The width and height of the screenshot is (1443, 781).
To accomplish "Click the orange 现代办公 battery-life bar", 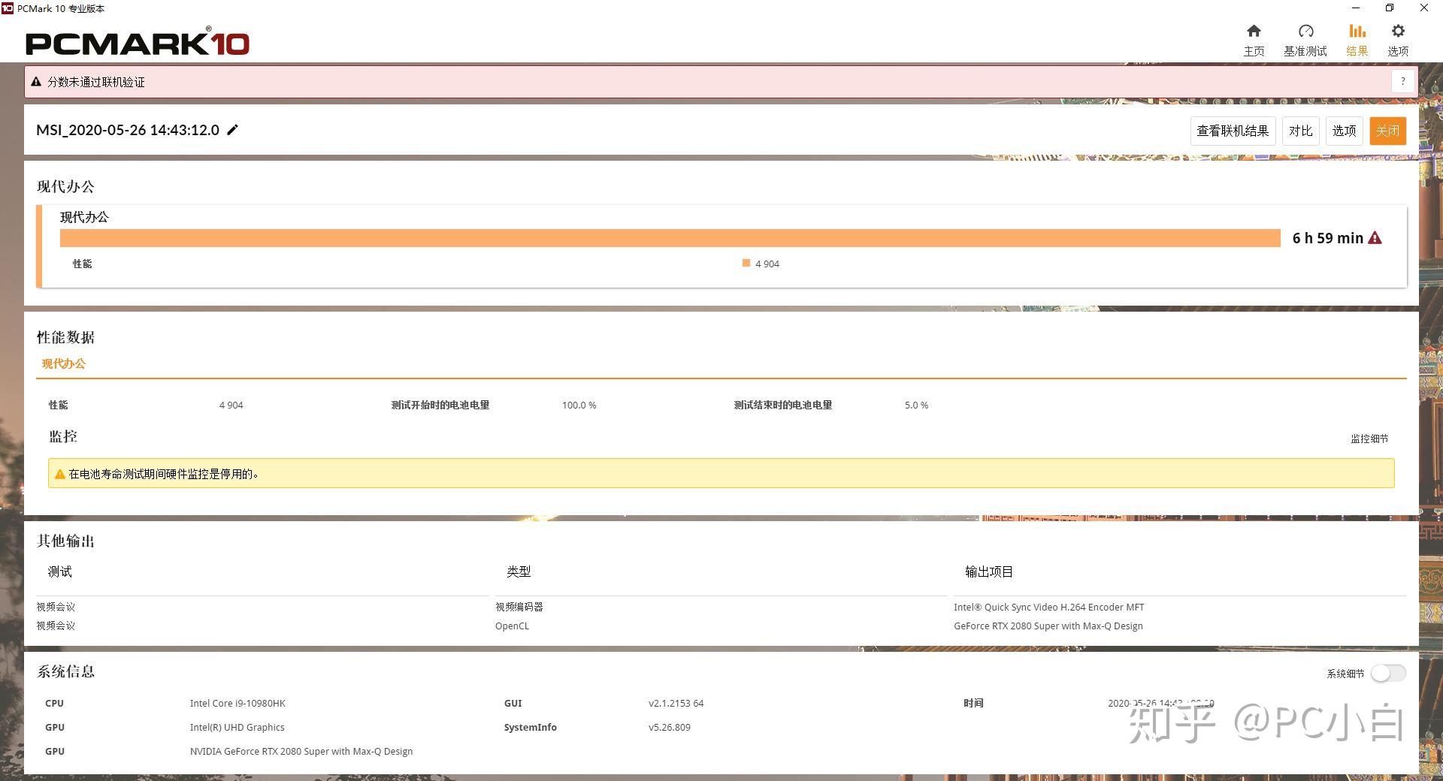I will (670, 238).
